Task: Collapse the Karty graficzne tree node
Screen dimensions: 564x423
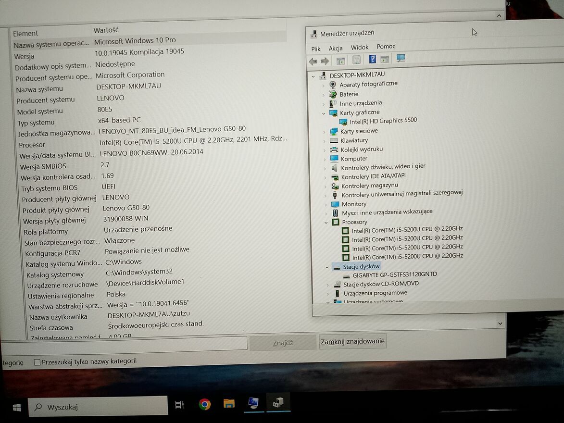Action: pyautogui.click(x=325, y=113)
